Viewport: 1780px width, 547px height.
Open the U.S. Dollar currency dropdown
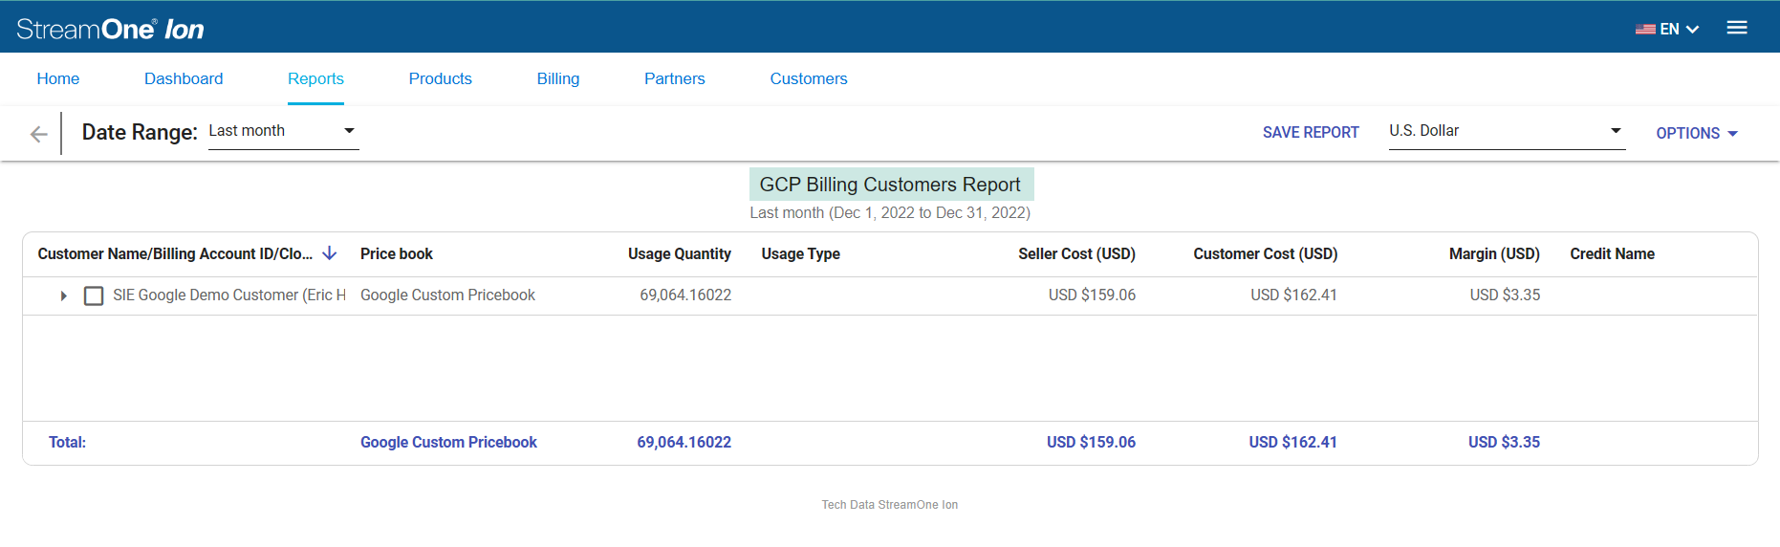[1507, 131]
